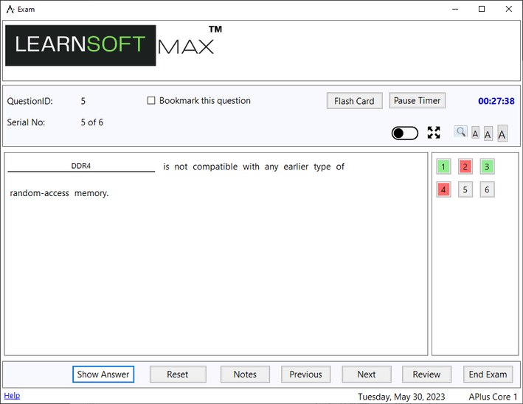
Task: Jump to question 2 in navigator
Action: click(x=465, y=167)
